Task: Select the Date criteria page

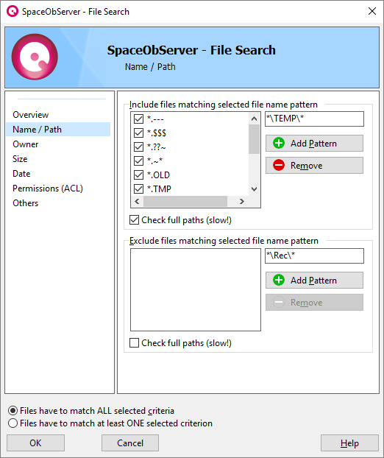Action: pos(21,174)
